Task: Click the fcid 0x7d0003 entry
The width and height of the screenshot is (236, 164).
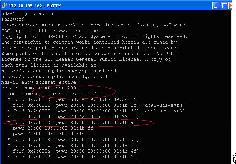Action: (x=73, y=122)
